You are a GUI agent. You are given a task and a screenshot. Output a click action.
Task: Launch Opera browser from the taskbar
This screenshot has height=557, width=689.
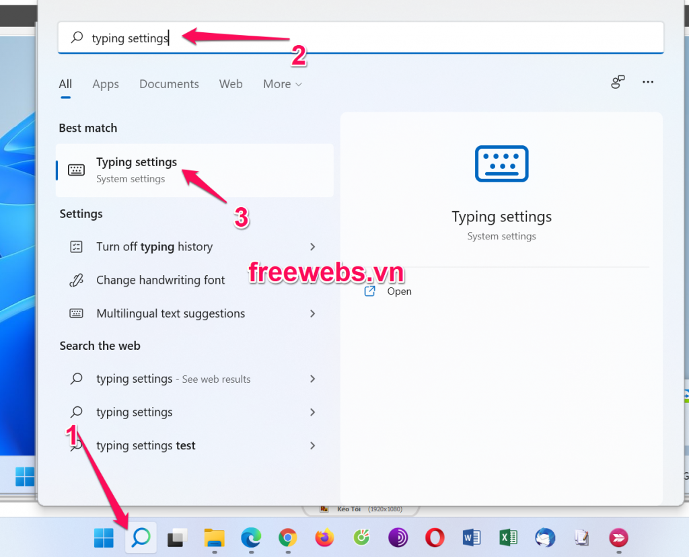tap(435, 537)
